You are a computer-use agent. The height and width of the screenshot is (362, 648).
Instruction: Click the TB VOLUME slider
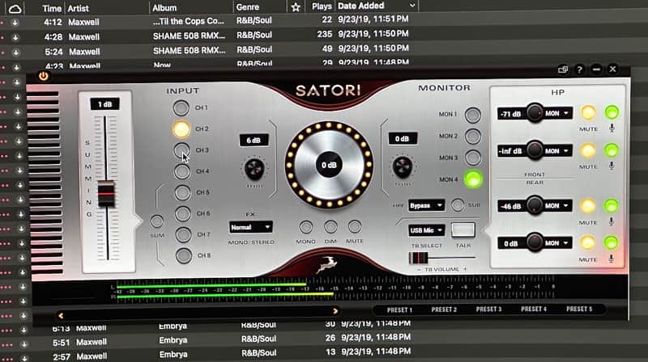(441, 258)
